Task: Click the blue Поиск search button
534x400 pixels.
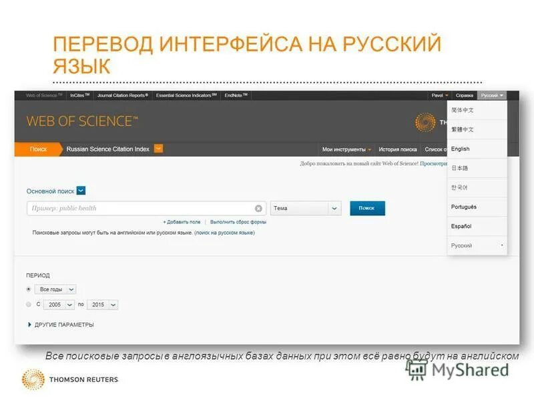Action: tap(366, 207)
